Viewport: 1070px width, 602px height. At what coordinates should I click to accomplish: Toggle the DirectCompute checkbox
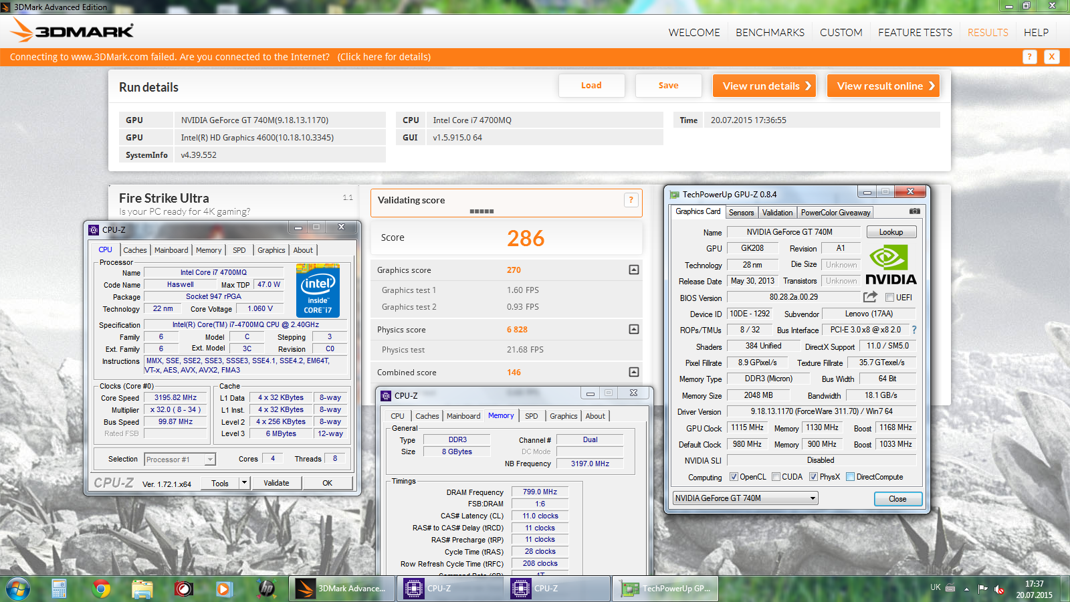(850, 477)
